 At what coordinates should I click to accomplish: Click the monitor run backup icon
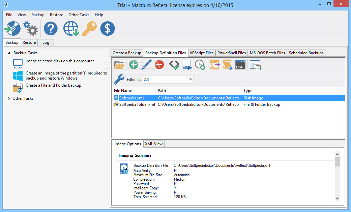(x=187, y=65)
